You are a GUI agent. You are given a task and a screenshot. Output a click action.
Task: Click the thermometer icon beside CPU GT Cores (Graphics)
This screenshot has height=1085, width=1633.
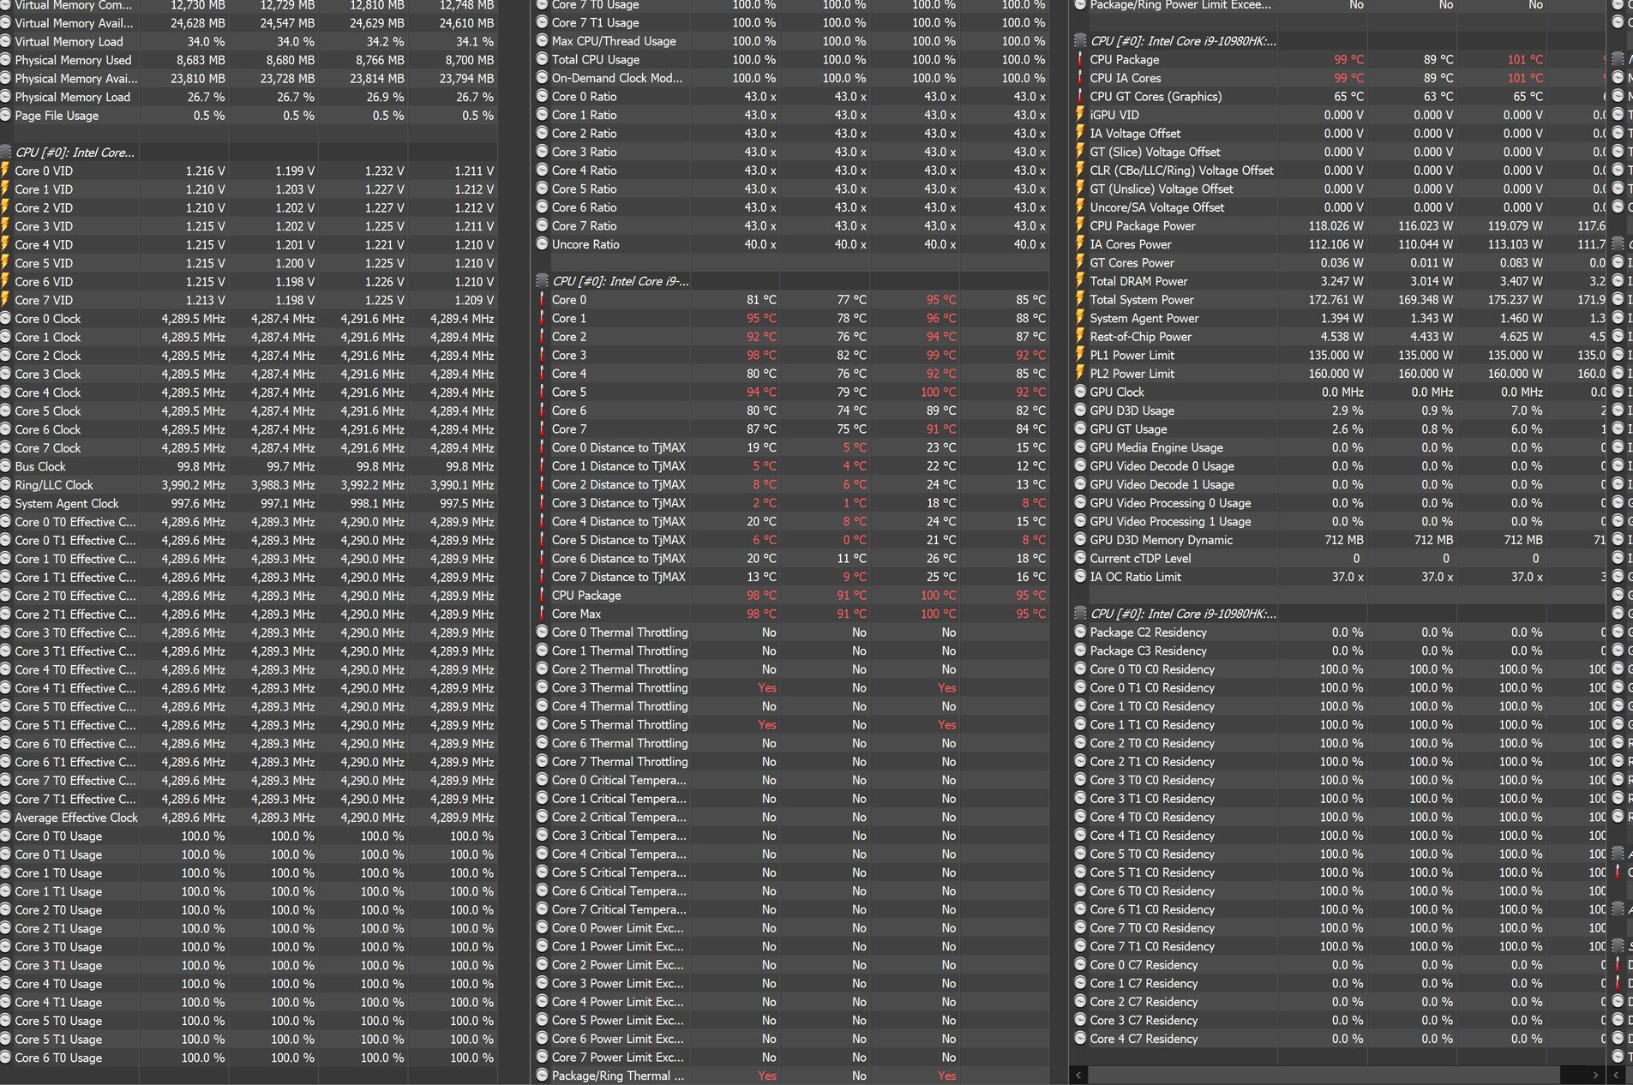1080,97
